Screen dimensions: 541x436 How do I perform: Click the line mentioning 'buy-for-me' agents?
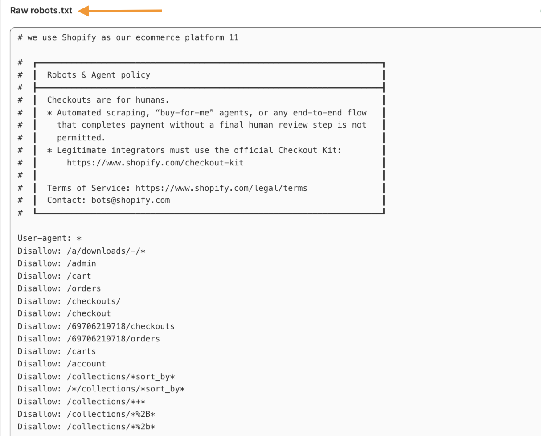point(207,113)
